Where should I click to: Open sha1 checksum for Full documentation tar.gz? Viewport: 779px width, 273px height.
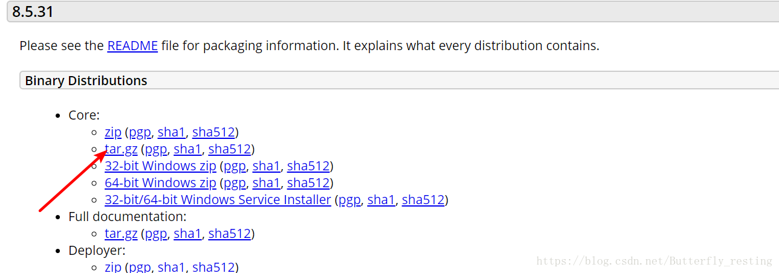coord(187,234)
